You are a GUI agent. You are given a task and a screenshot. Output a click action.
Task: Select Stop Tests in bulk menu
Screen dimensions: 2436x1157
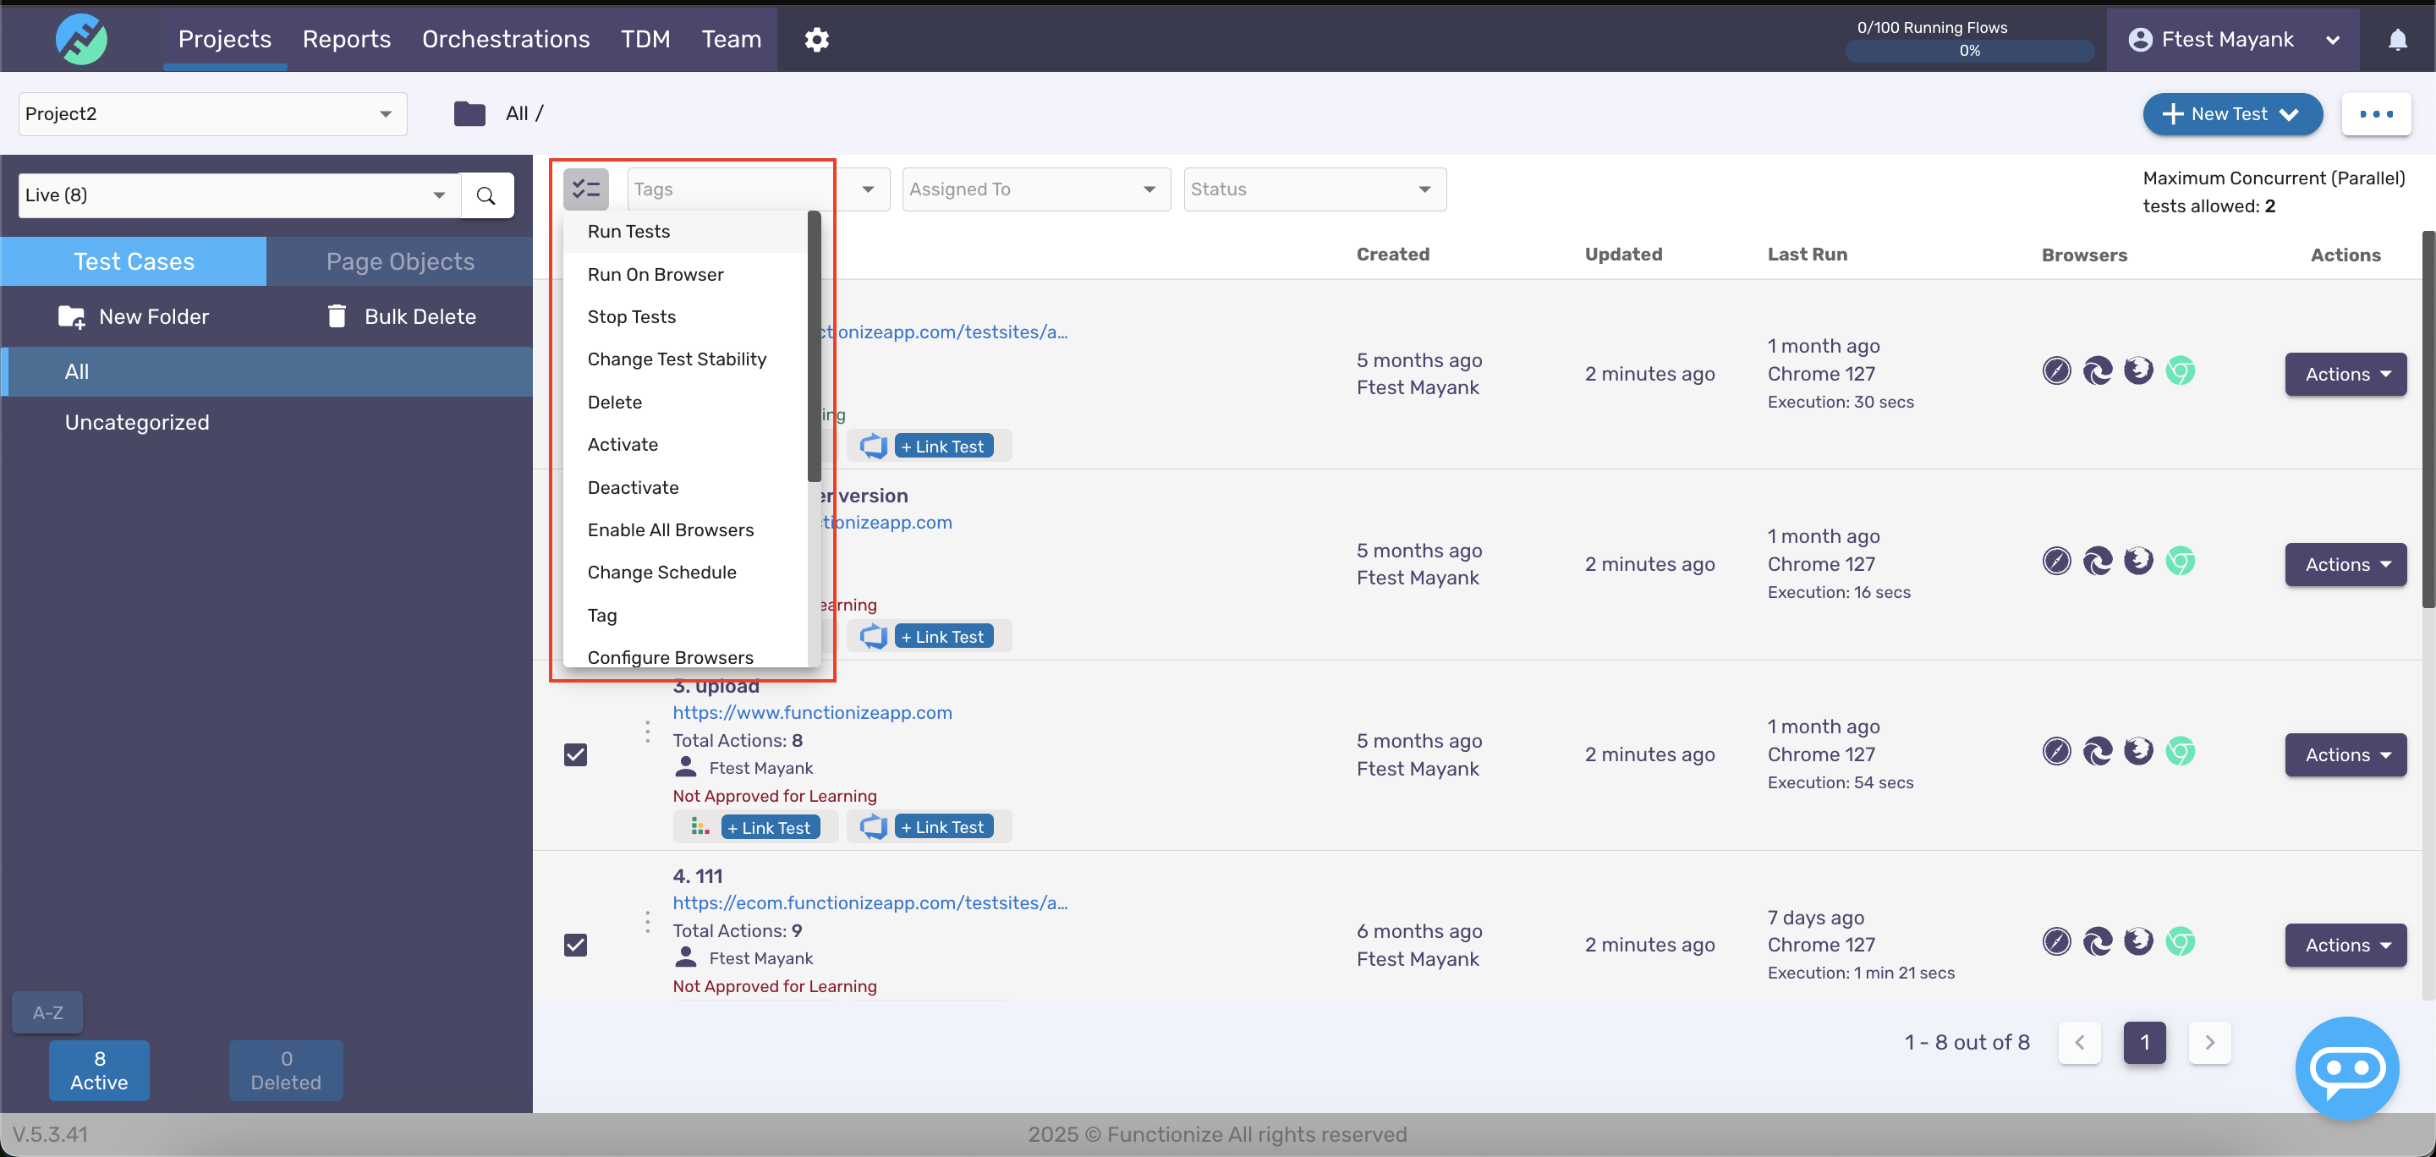point(686,316)
